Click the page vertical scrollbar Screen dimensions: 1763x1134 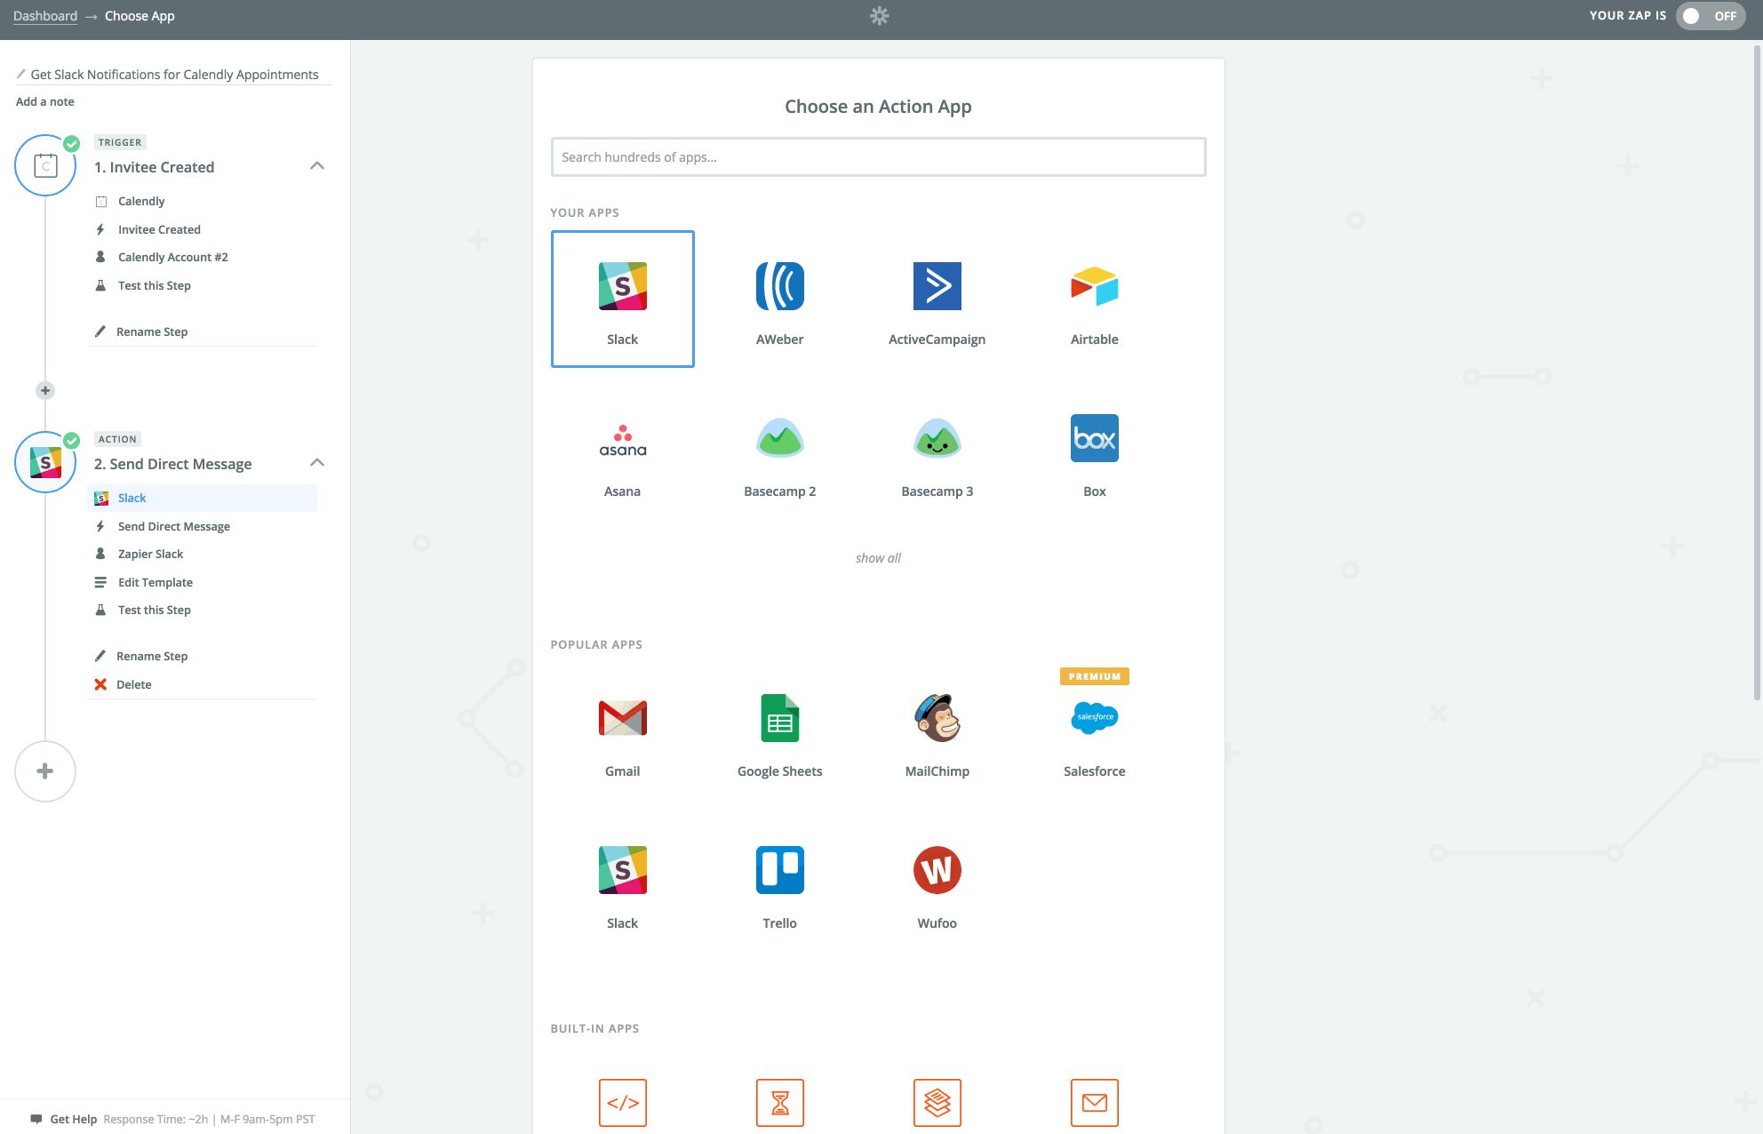point(1757,373)
